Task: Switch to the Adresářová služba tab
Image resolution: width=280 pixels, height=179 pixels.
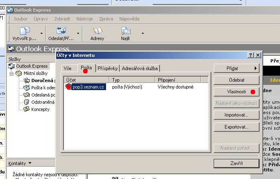Action: (x=140, y=68)
